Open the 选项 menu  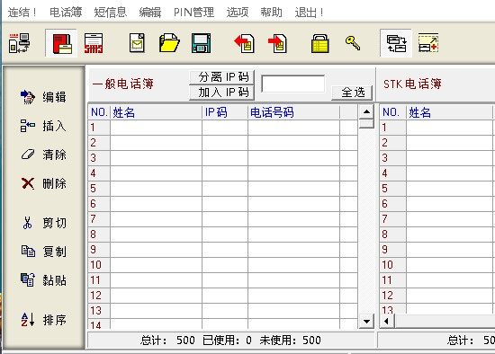pos(238,13)
